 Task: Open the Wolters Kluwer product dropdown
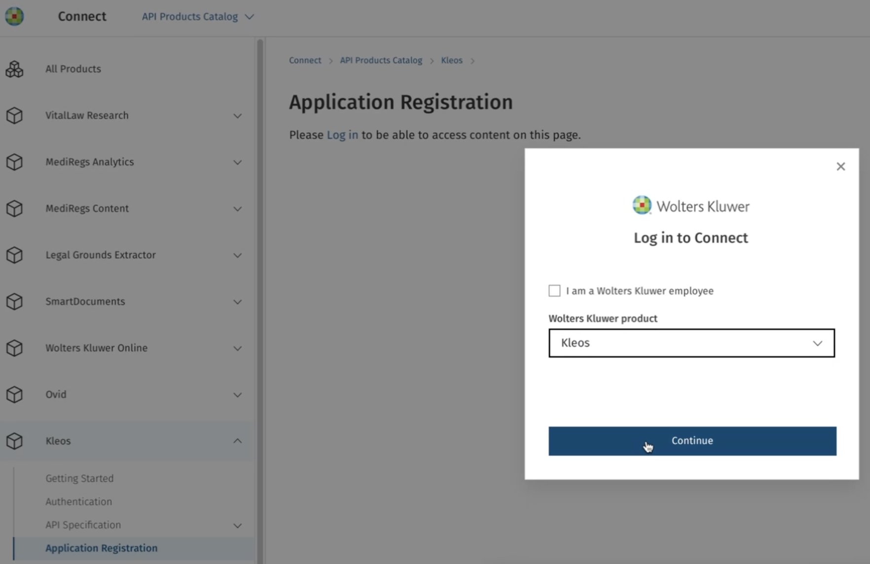tap(691, 343)
